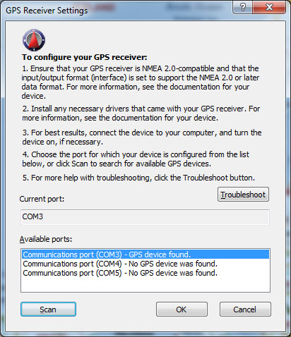Click the Available ports label
Image resolution: width=291 pixels, height=337 pixels.
pos(46,239)
